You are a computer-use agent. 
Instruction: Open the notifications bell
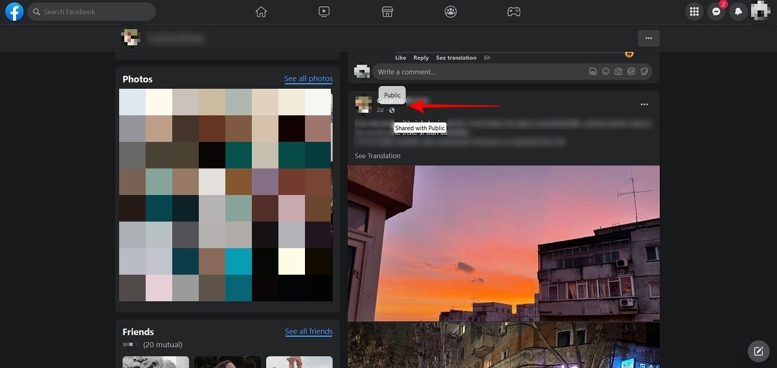(x=738, y=12)
